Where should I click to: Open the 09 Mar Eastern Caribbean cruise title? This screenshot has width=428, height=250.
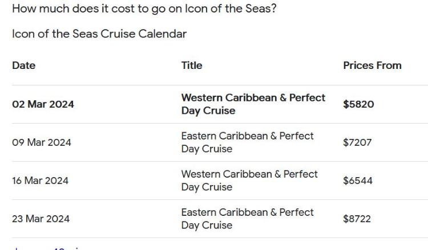click(247, 142)
